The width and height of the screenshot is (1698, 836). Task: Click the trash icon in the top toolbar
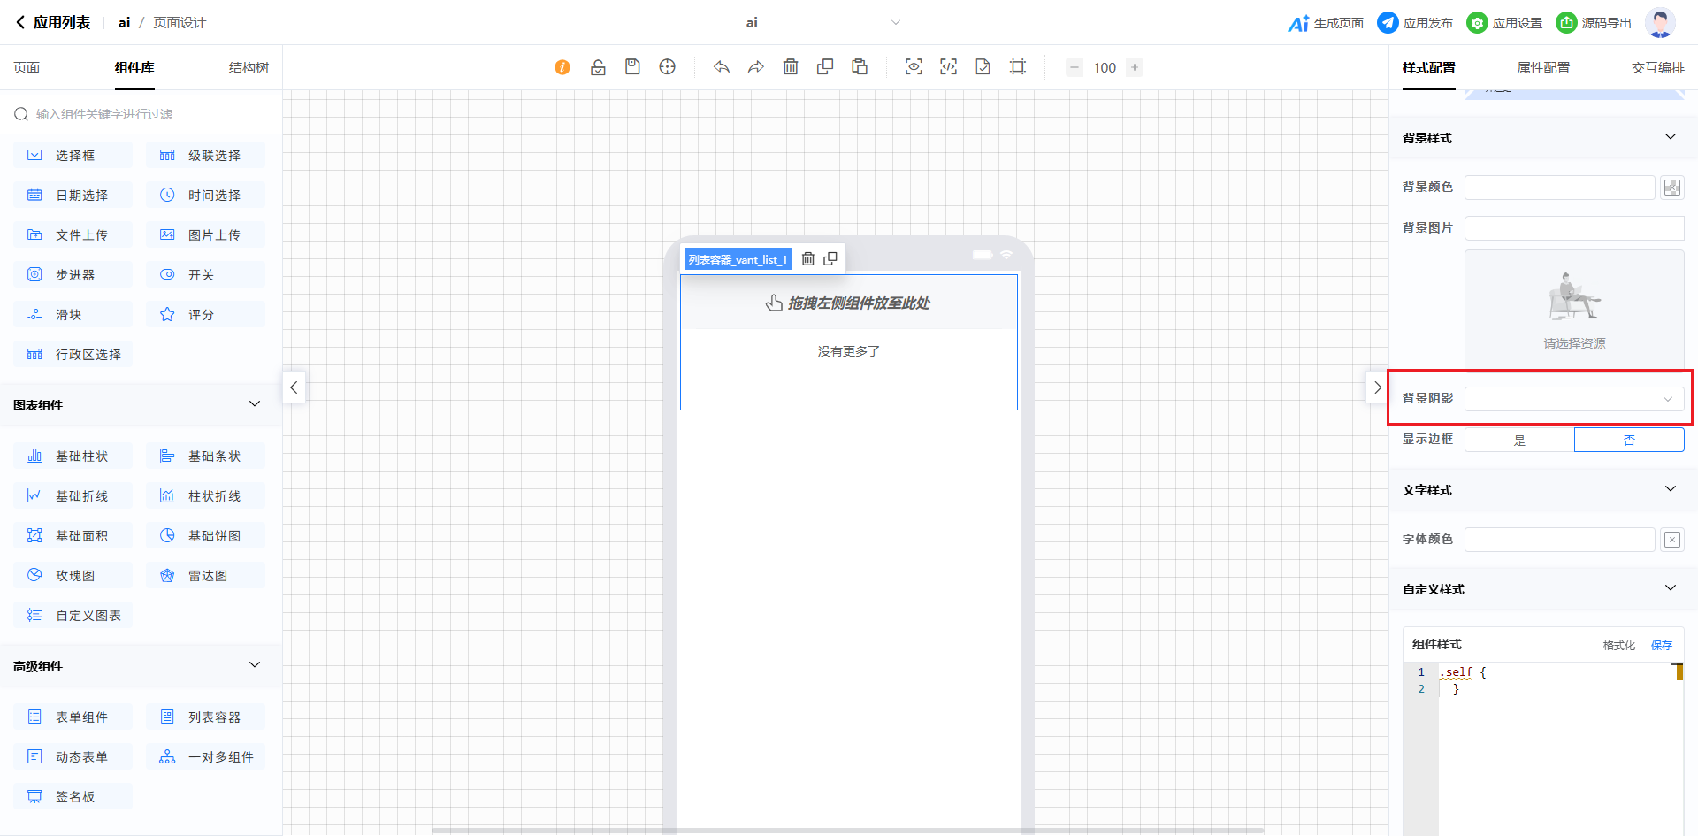791,67
